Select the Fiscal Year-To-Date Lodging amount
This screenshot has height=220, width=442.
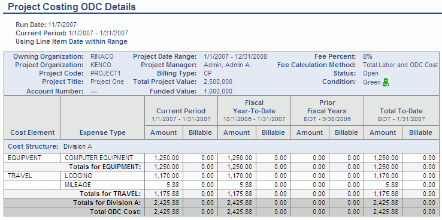coord(240,176)
